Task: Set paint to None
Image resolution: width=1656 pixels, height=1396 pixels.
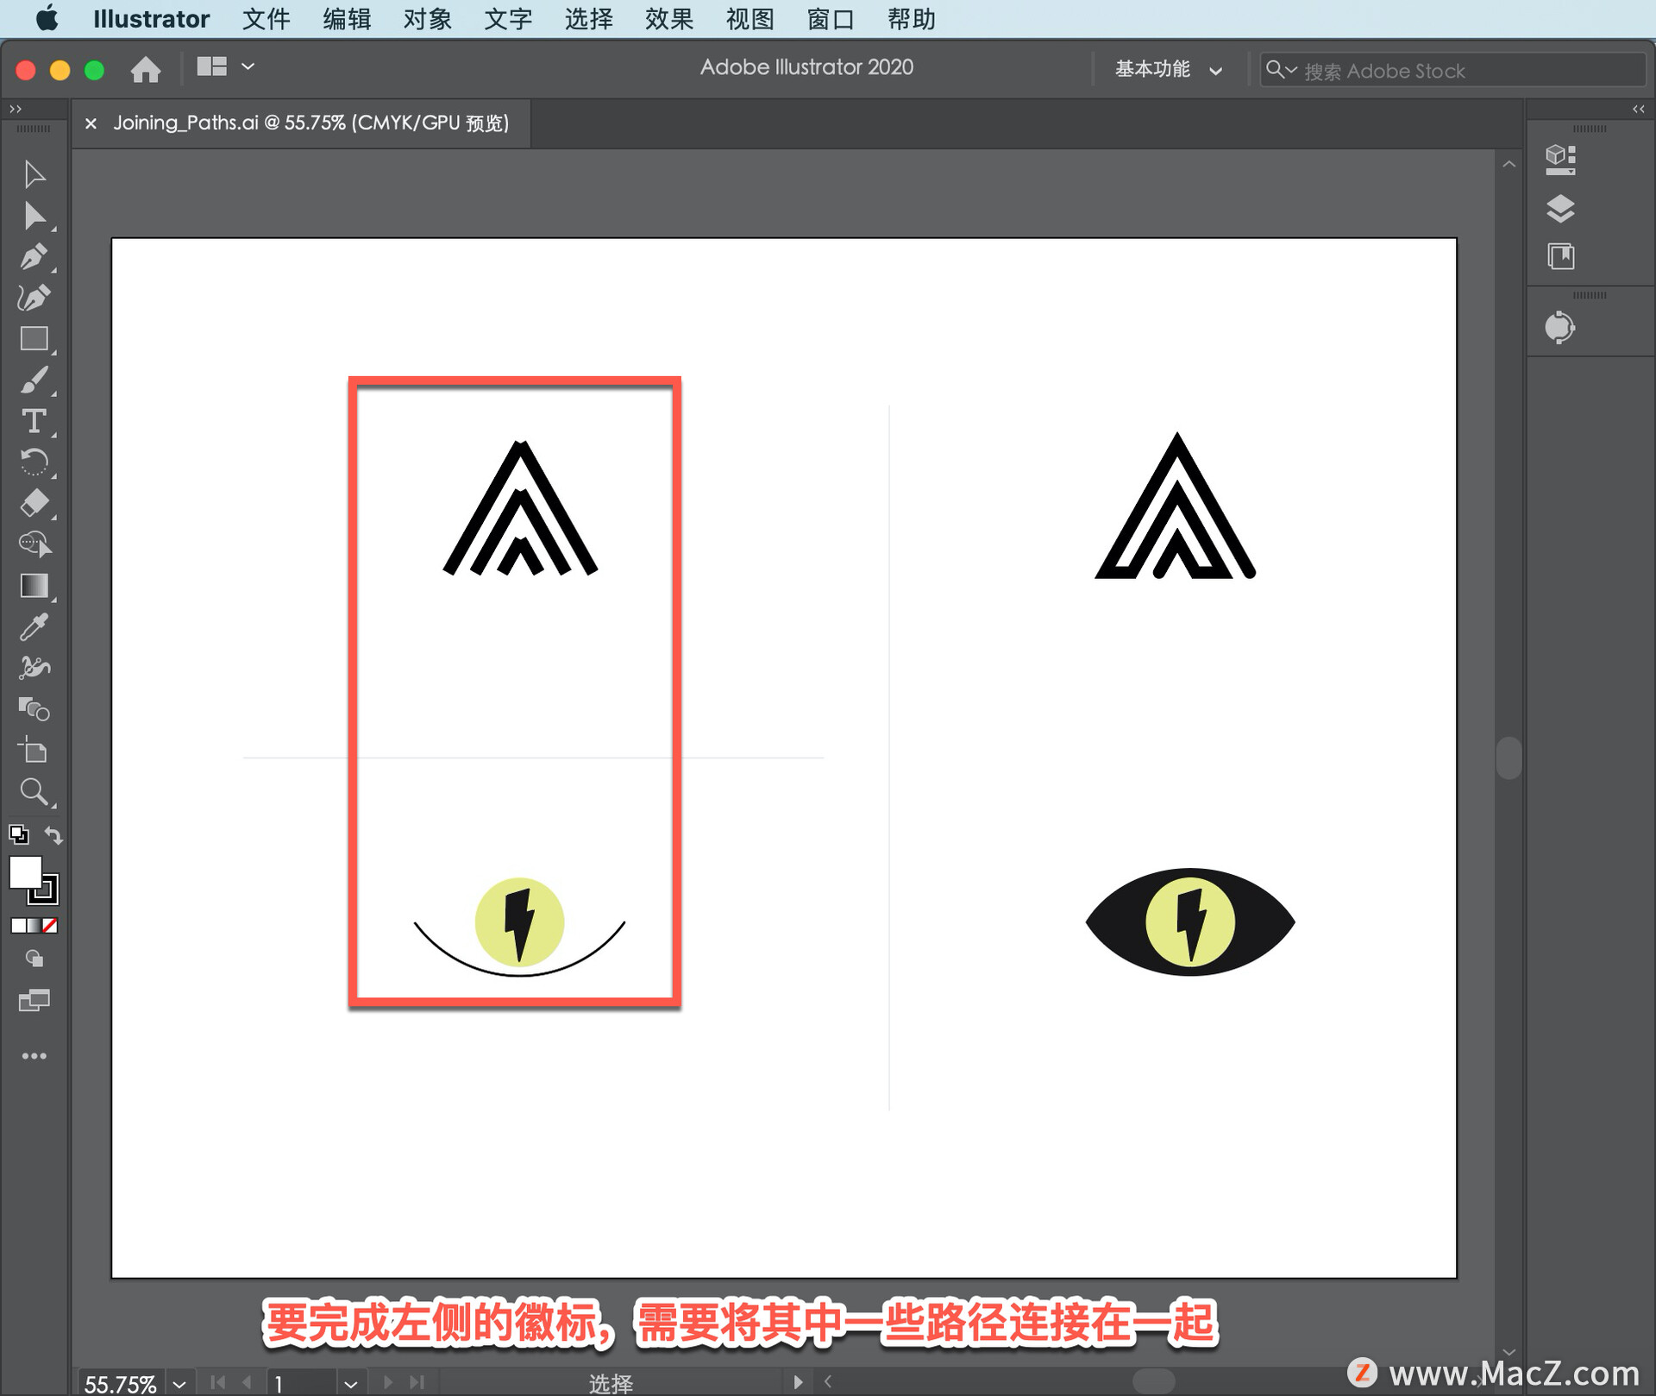Action: (x=51, y=925)
